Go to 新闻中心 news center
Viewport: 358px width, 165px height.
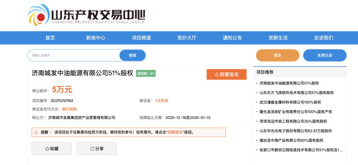click(95, 38)
